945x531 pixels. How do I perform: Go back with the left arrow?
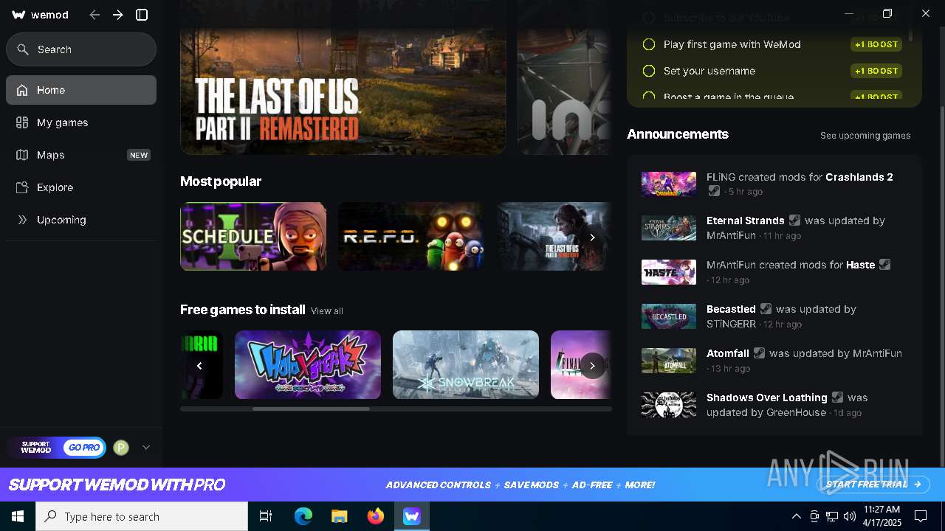94,15
